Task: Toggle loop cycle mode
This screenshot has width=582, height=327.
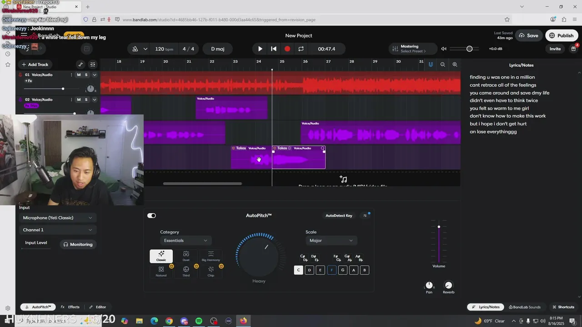Action: coord(301,49)
